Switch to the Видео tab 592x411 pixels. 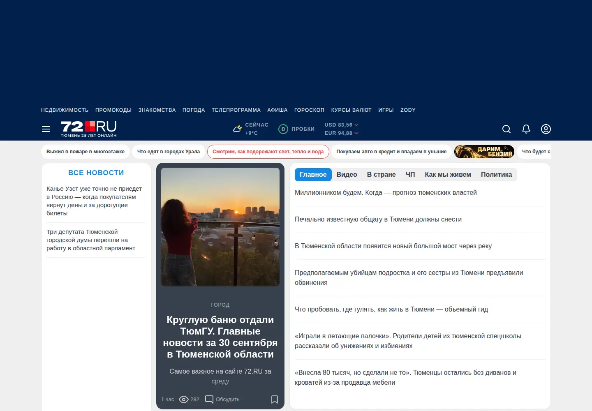(x=347, y=175)
